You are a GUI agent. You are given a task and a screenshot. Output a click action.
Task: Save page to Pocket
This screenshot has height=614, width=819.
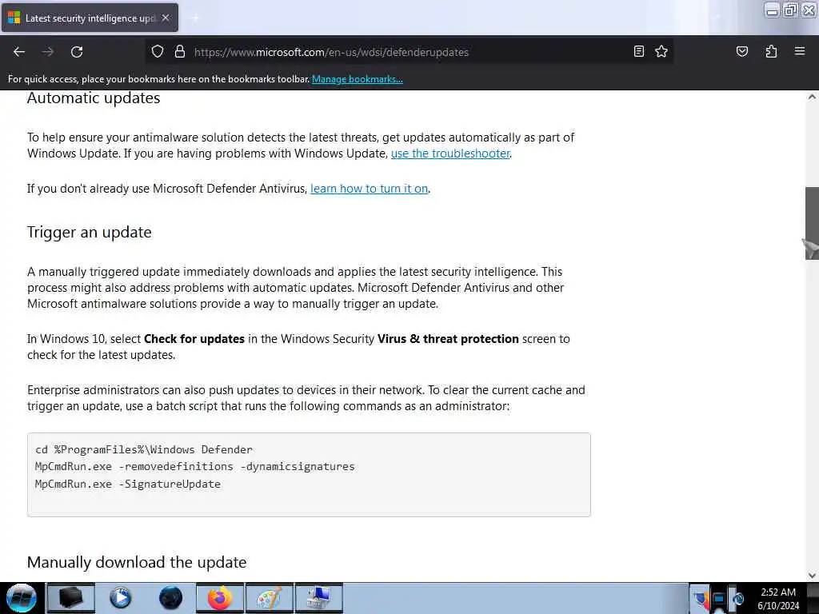[741, 51]
